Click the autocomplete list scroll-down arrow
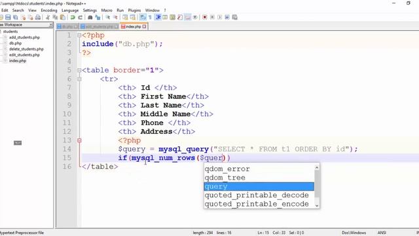This screenshot has height=236, width=419. coord(317,205)
